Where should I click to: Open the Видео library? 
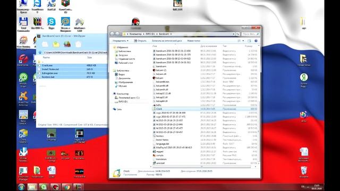pos(122,74)
